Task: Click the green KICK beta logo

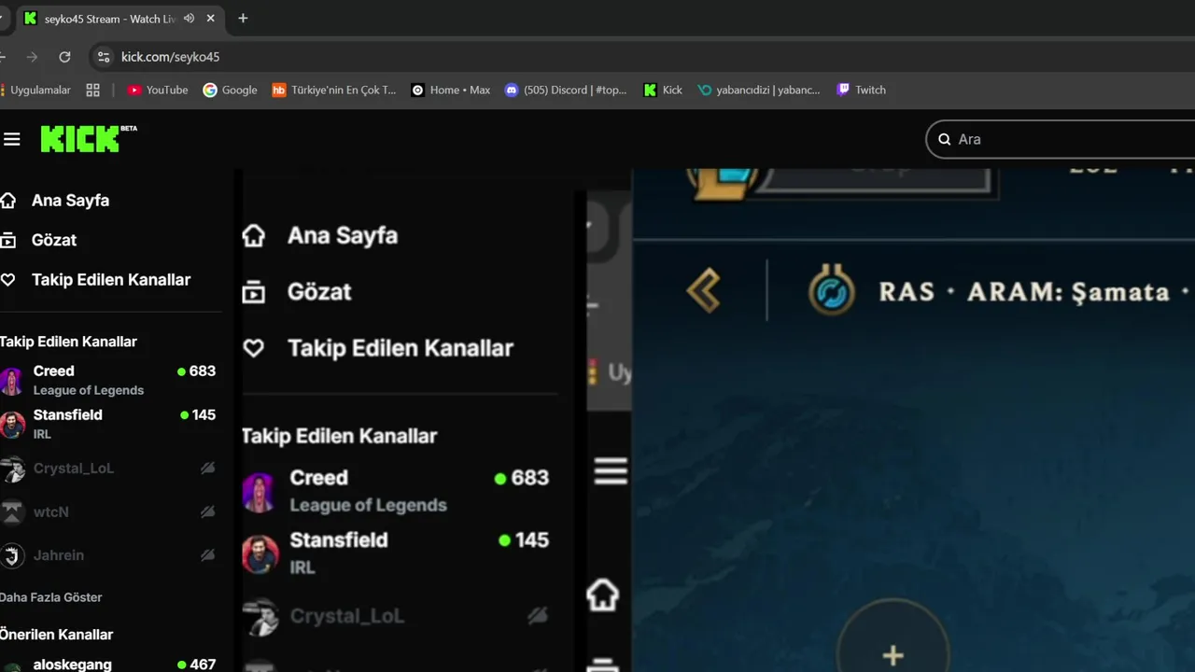Action: click(89, 139)
